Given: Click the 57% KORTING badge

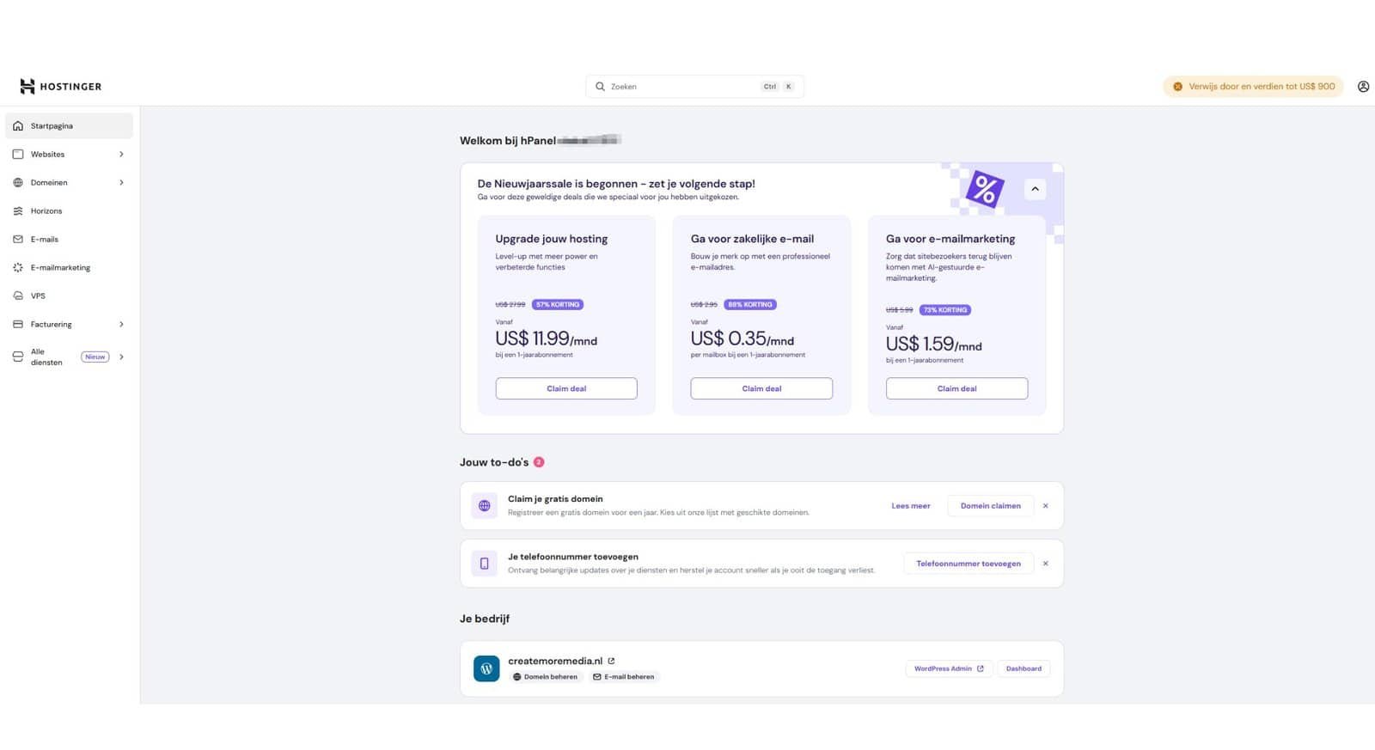Looking at the screenshot, I should [558, 304].
